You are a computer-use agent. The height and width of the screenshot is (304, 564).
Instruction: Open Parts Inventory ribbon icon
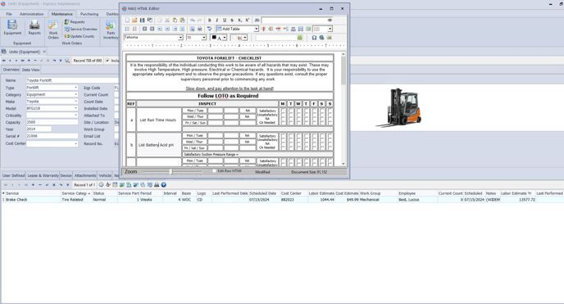coord(111,29)
